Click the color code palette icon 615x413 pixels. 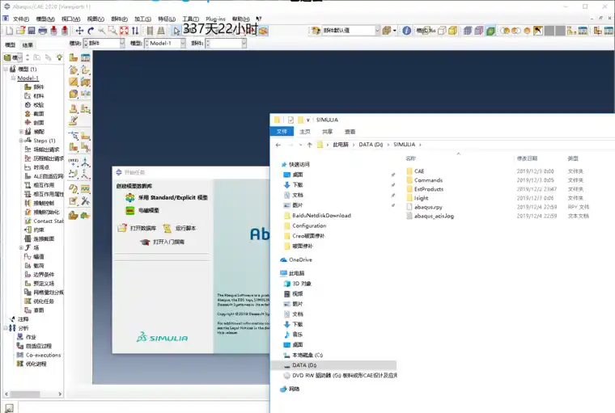pyautogui.click(x=316, y=31)
